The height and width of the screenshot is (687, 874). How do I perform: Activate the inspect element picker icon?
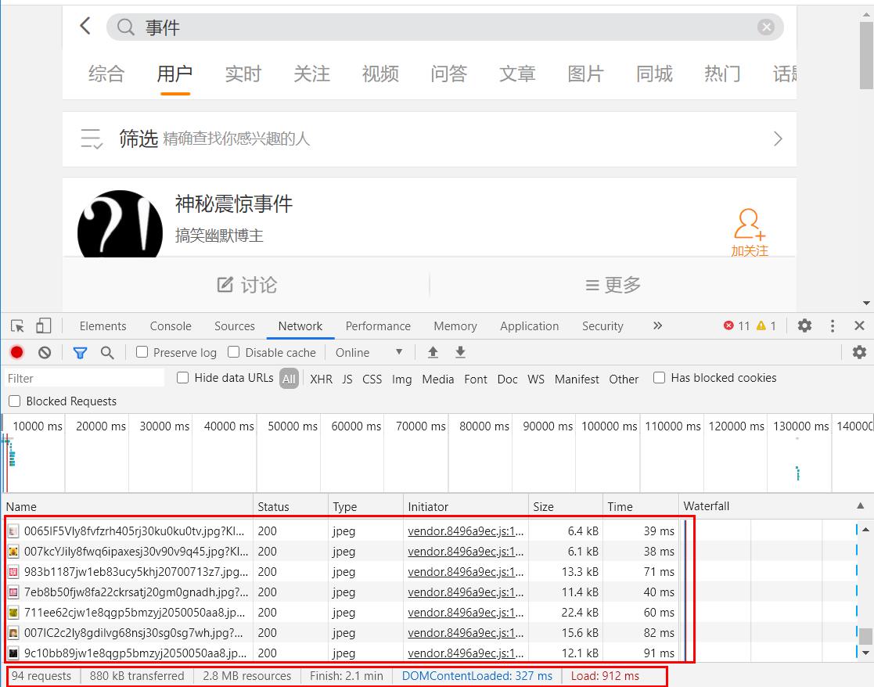17,326
